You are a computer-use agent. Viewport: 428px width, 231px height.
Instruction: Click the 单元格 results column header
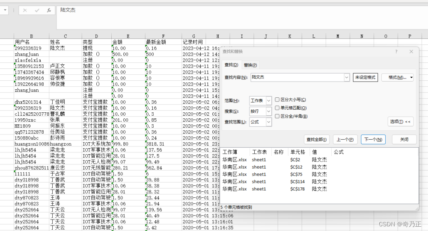(299, 152)
